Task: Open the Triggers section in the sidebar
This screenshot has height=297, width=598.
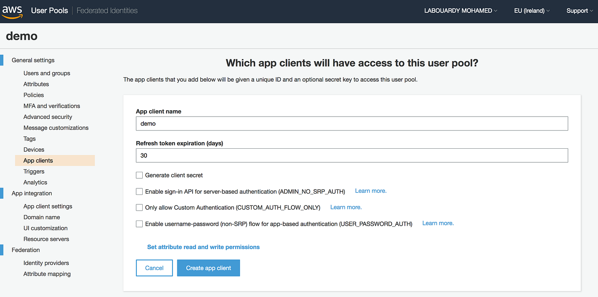Action: coord(34,171)
